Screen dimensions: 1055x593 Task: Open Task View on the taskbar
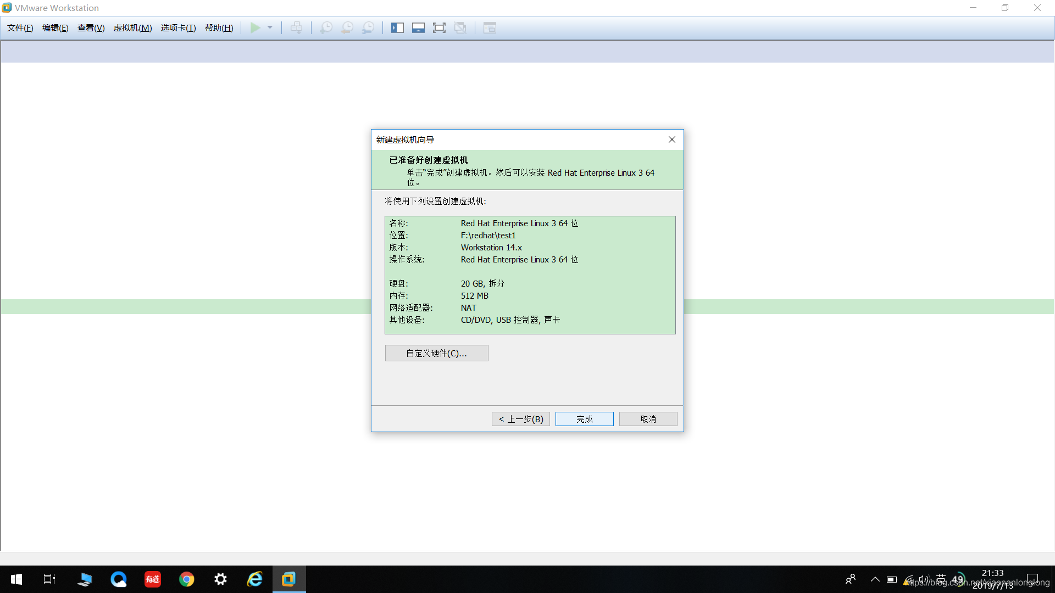coord(49,579)
